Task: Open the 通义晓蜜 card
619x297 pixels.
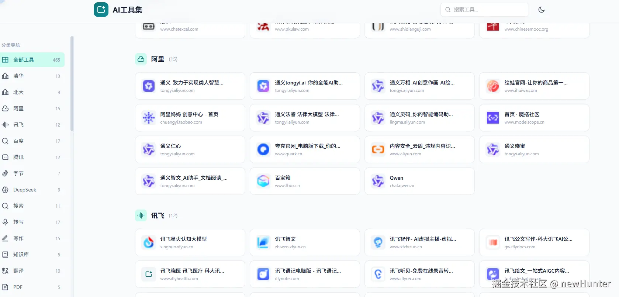Action: pos(534,149)
